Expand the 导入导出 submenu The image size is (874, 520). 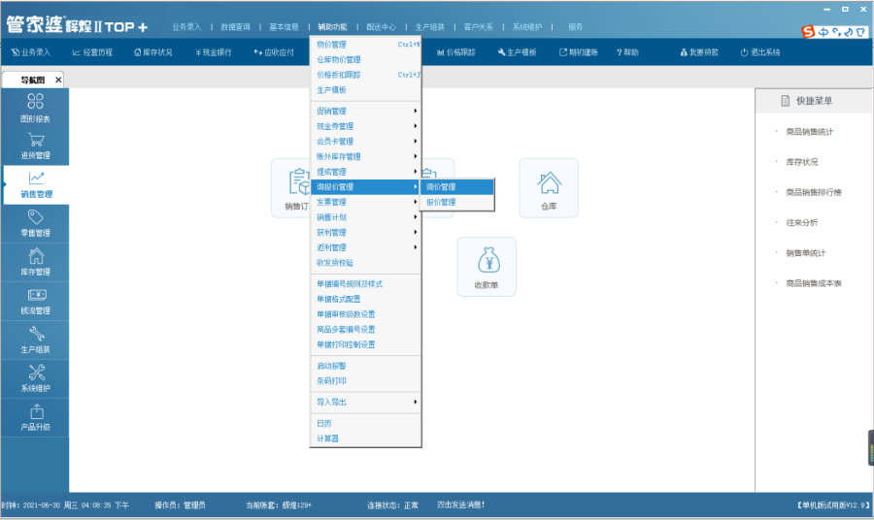364,402
